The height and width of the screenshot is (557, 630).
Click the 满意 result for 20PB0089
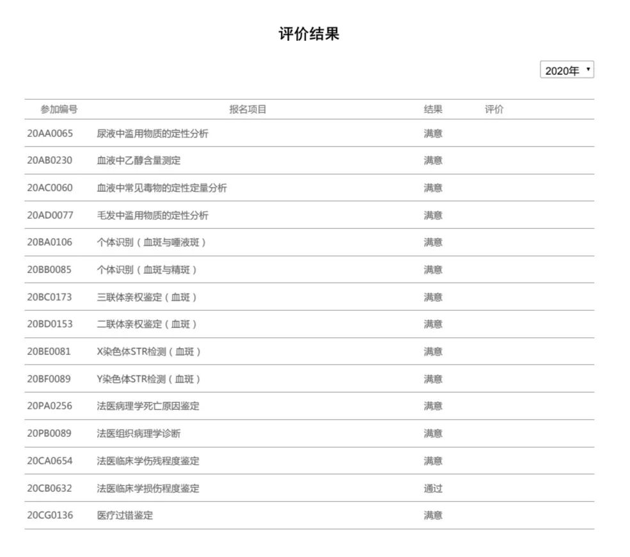click(x=433, y=434)
